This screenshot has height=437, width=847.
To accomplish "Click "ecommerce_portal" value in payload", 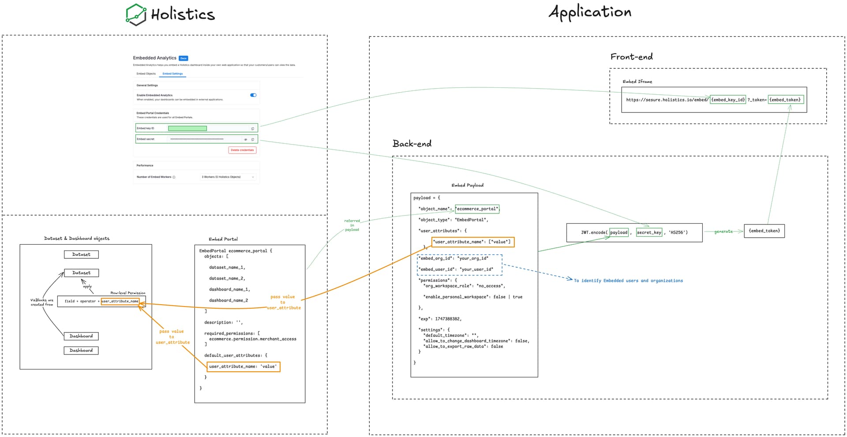I will pyautogui.click(x=477, y=209).
